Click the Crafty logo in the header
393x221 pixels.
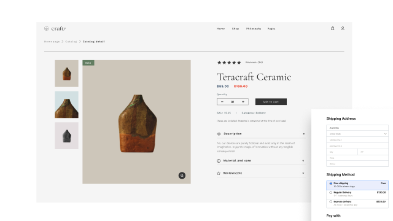coord(55,29)
